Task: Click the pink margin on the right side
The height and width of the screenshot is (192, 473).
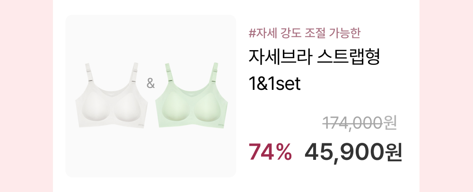Action: [x=446, y=96]
